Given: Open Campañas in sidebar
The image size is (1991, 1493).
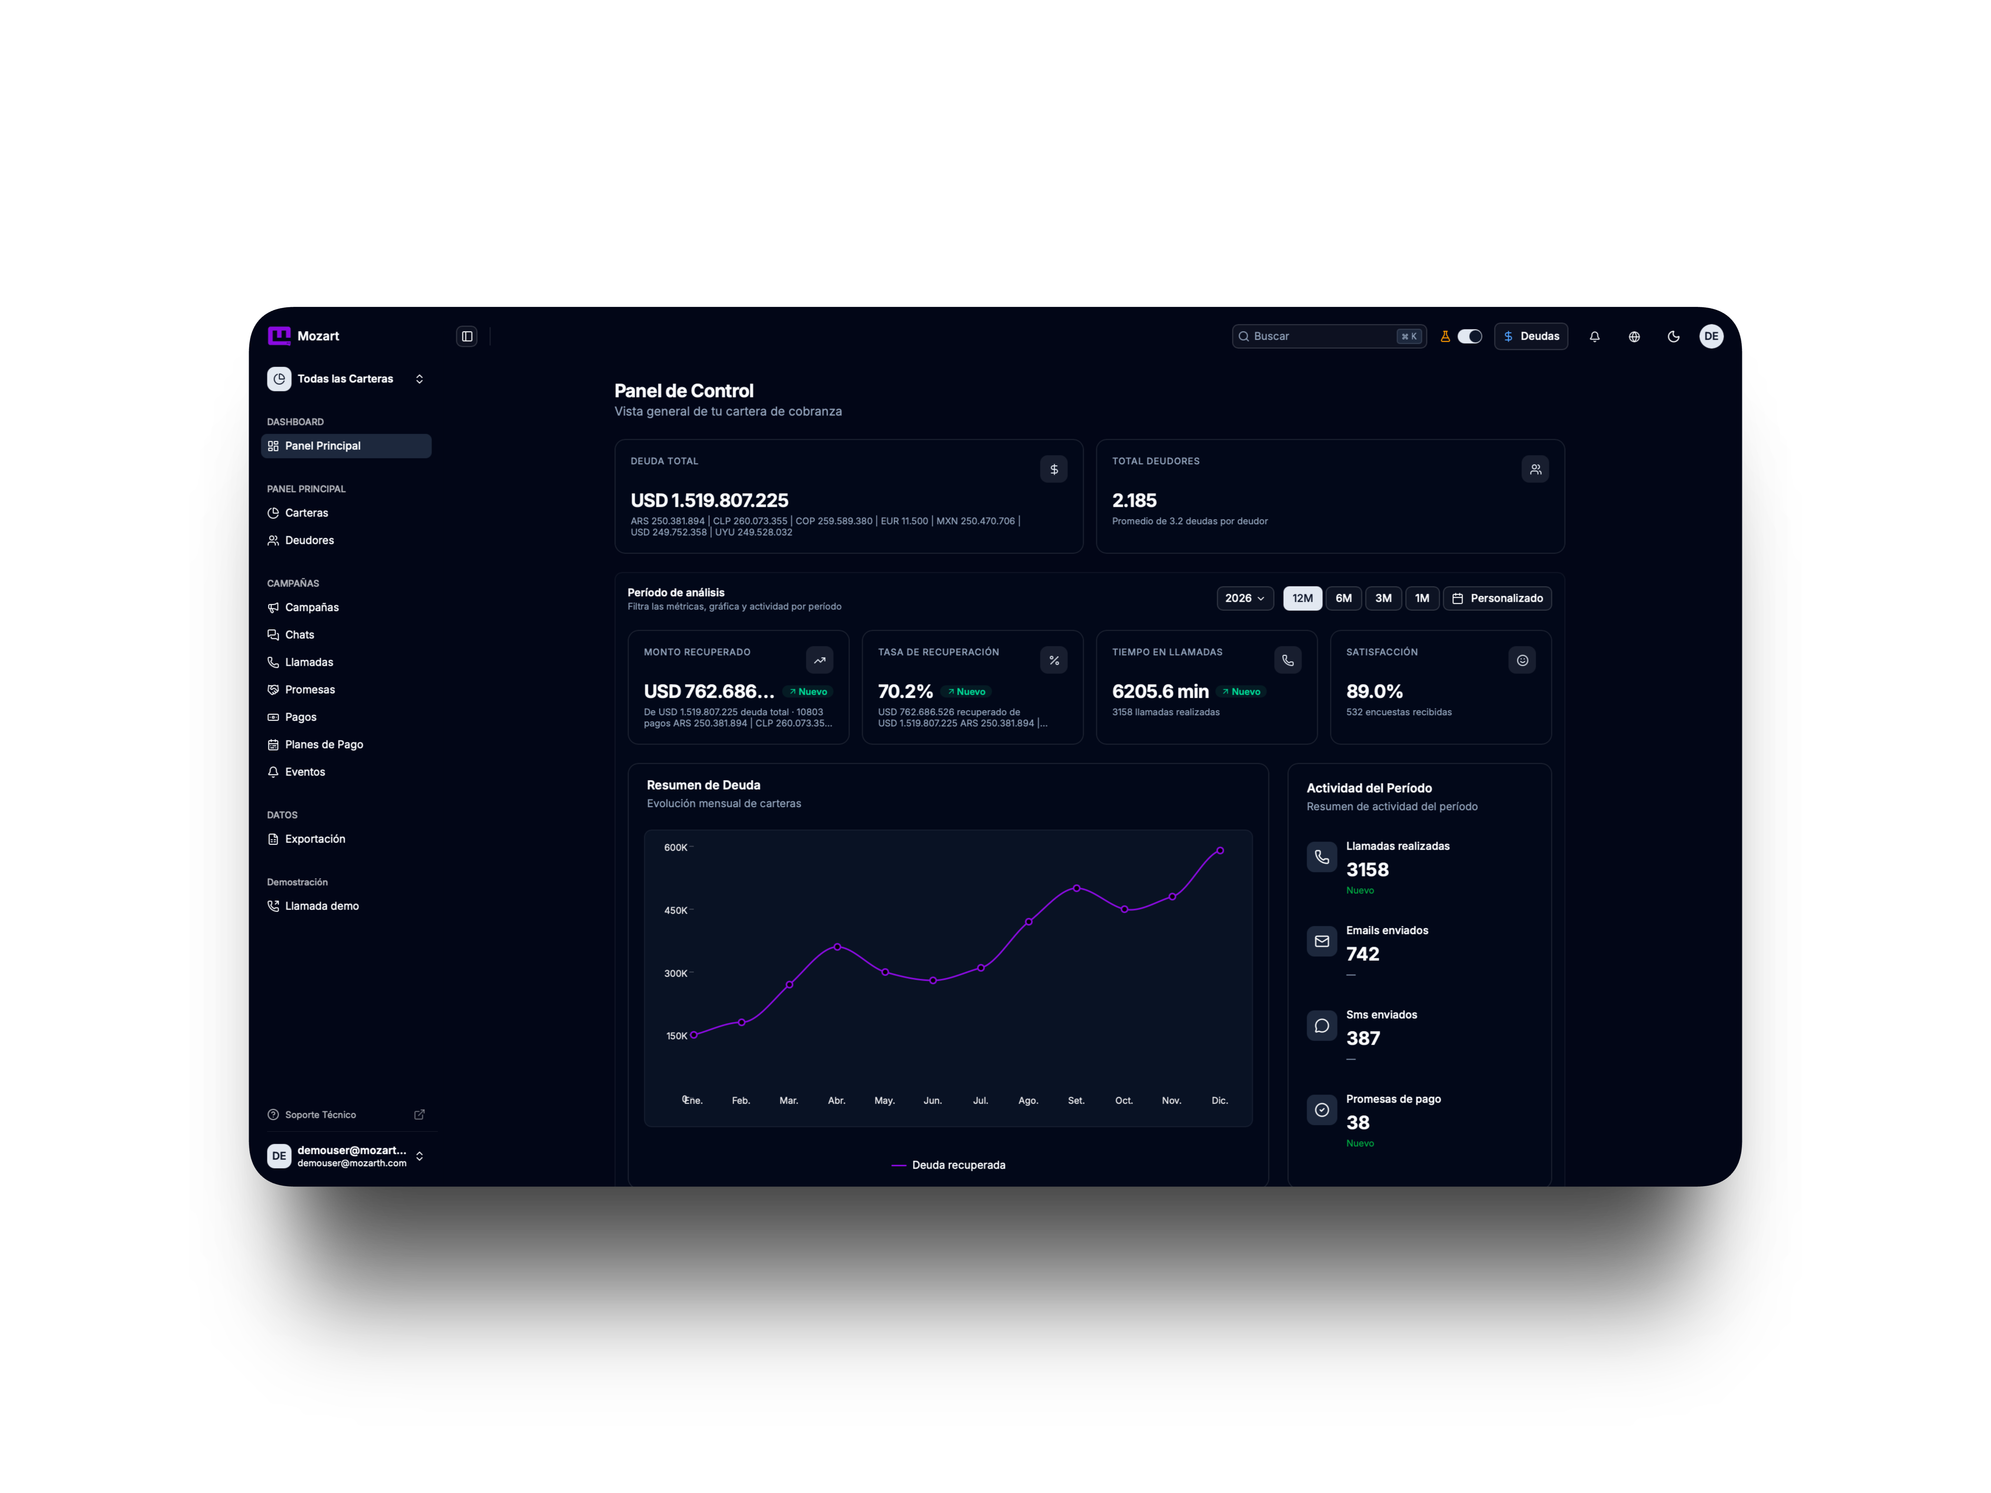Looking at the screenshot, I should click(x=347, y=608).
